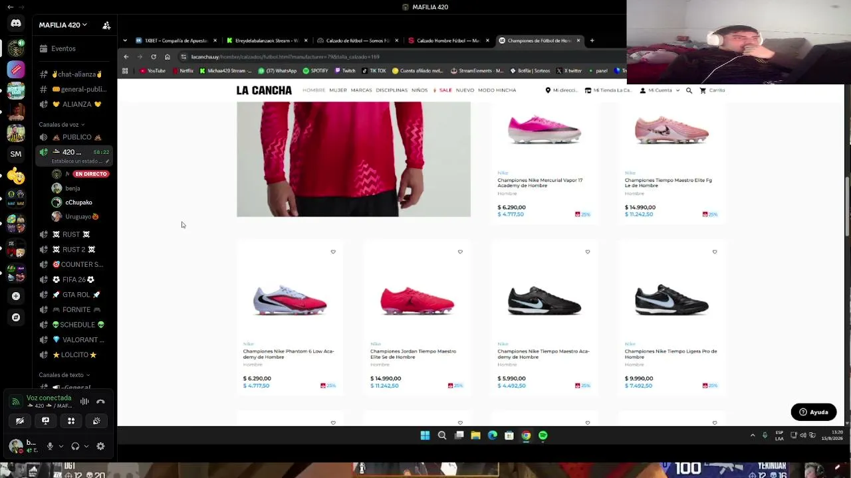Open Discord's discover servers compass icon
This screenshot has height=478, width=851.
click(16, 317)
